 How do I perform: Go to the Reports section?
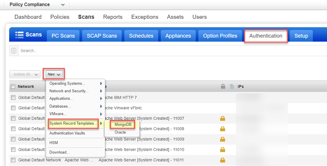tap(113, 17)
